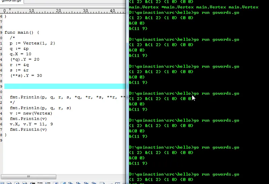Click the opening '/*' comment marker

(x=12, y=38)
